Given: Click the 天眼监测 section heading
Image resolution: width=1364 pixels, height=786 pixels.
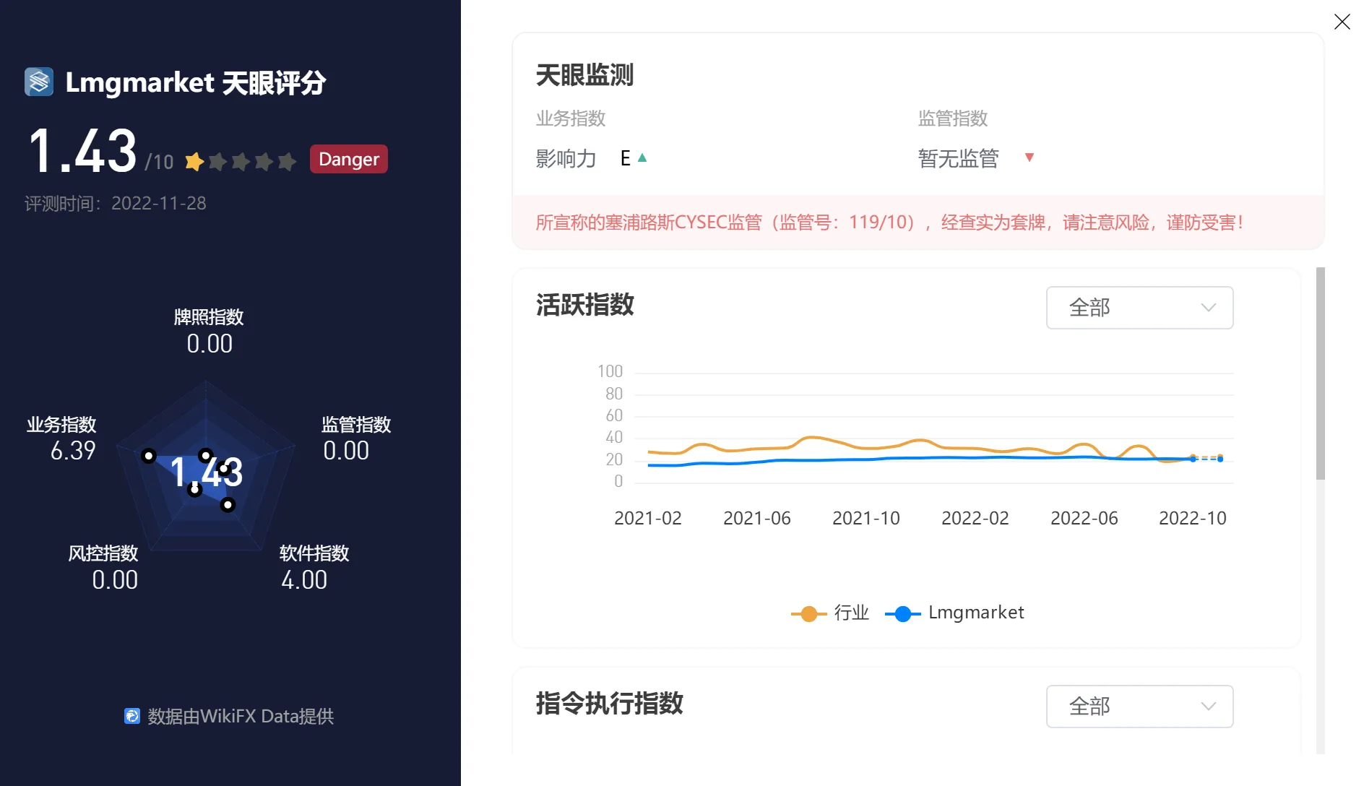Looking at the screenshot, I should [584, 75].
